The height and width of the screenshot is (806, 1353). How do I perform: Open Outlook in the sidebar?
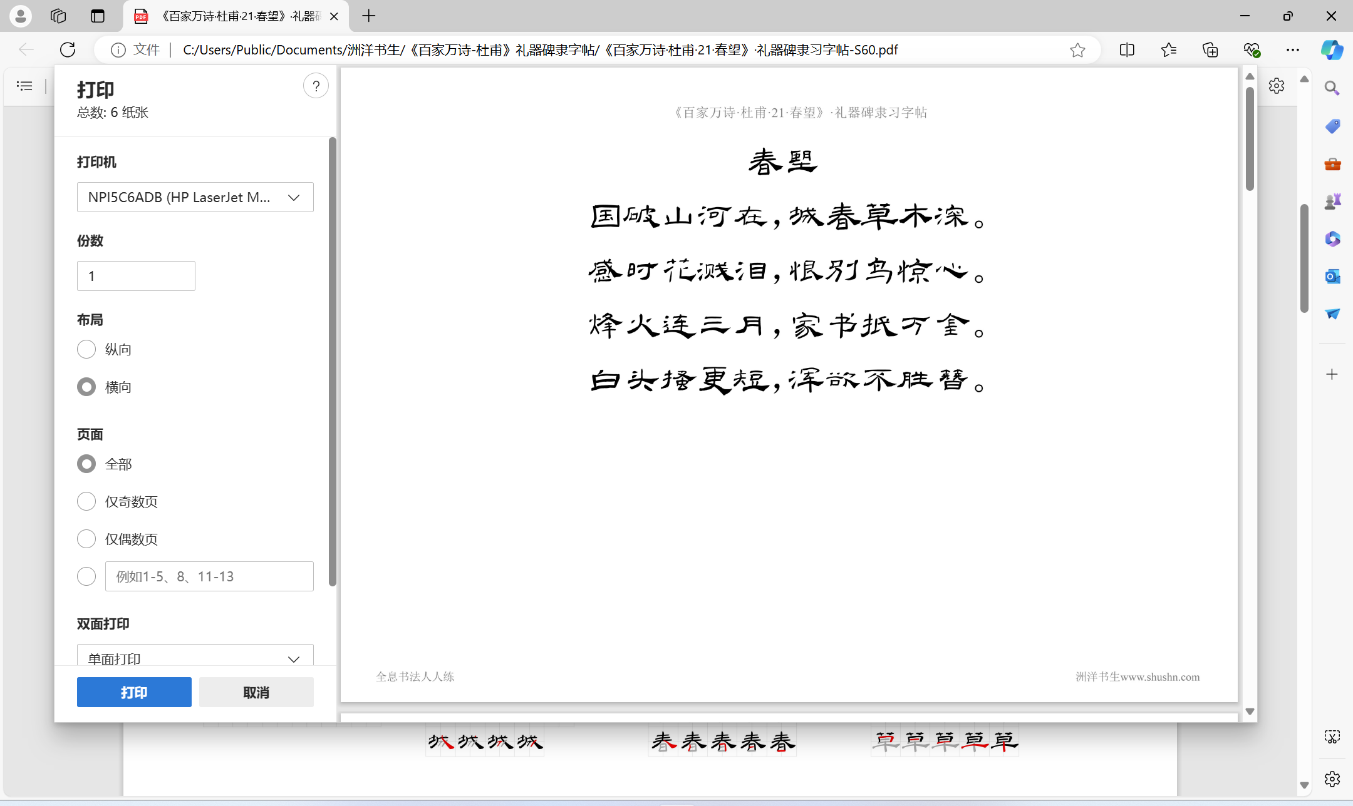(x=1332, y=277)
